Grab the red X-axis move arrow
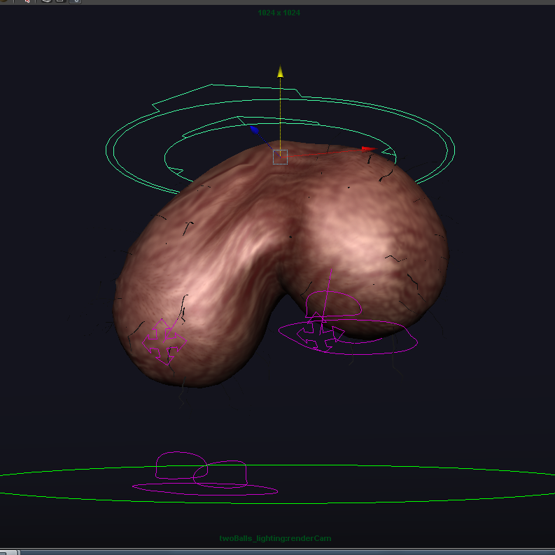The image size is (555, 555). tap(369, 149)
